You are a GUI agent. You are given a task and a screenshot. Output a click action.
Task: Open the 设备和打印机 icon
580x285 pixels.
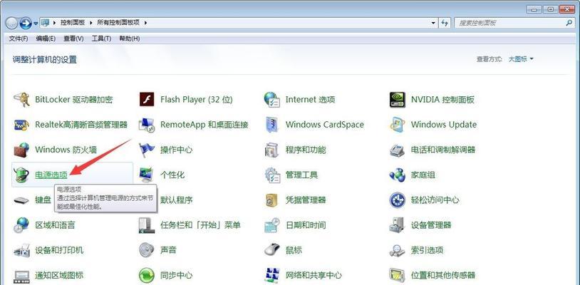click(x=21, y=250)
